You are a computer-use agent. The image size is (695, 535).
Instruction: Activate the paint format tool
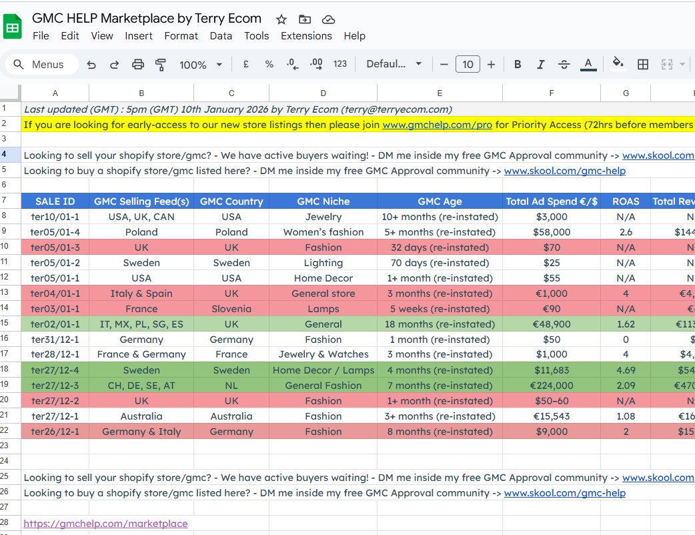[161, 65]
